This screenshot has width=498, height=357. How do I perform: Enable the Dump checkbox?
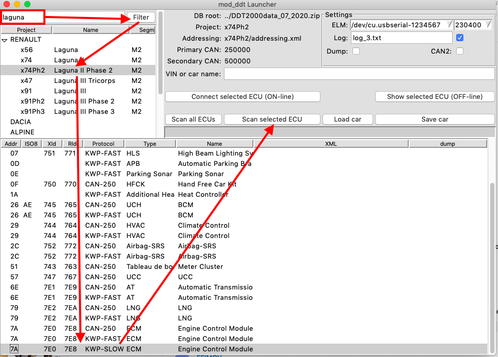click(x=356, y=51)
